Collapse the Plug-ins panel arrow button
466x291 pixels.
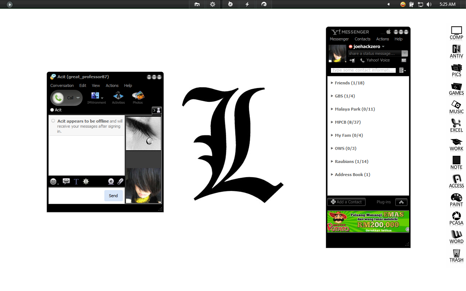pyautogui.click(x=401, y=202)
